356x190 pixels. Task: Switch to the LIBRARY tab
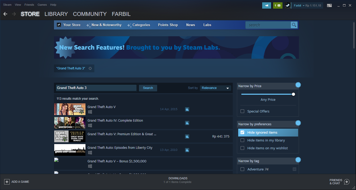pyautogui.click(x=56, y=14)
